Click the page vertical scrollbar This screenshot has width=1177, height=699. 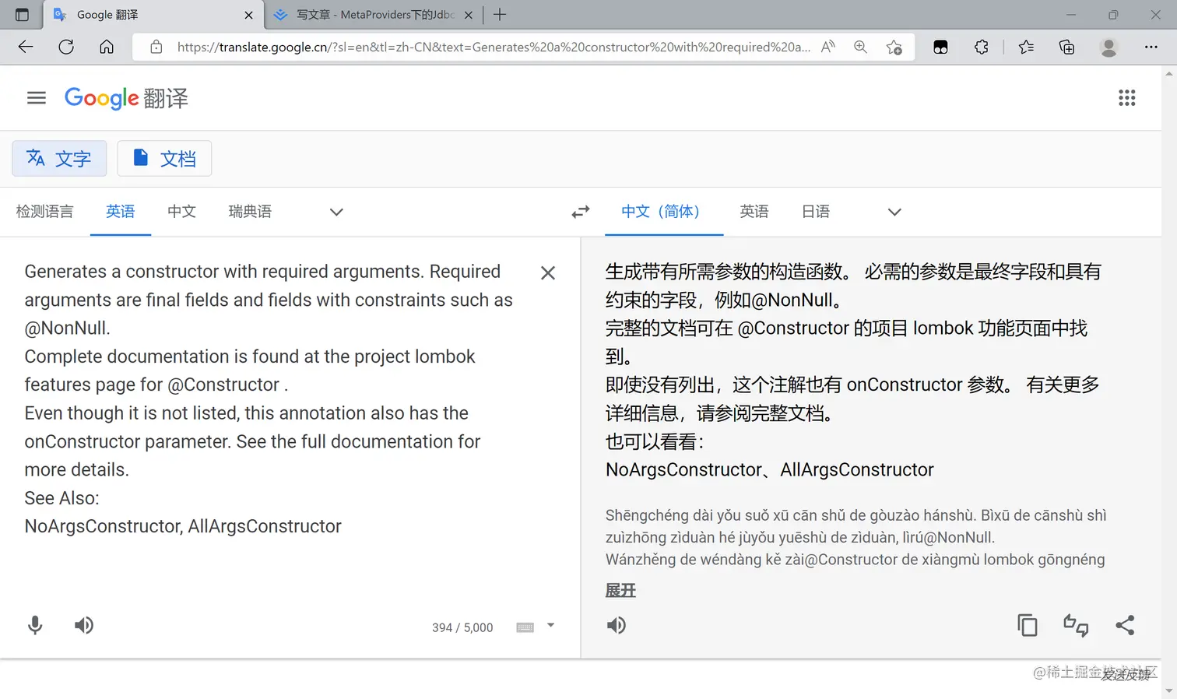point(1169,381)
